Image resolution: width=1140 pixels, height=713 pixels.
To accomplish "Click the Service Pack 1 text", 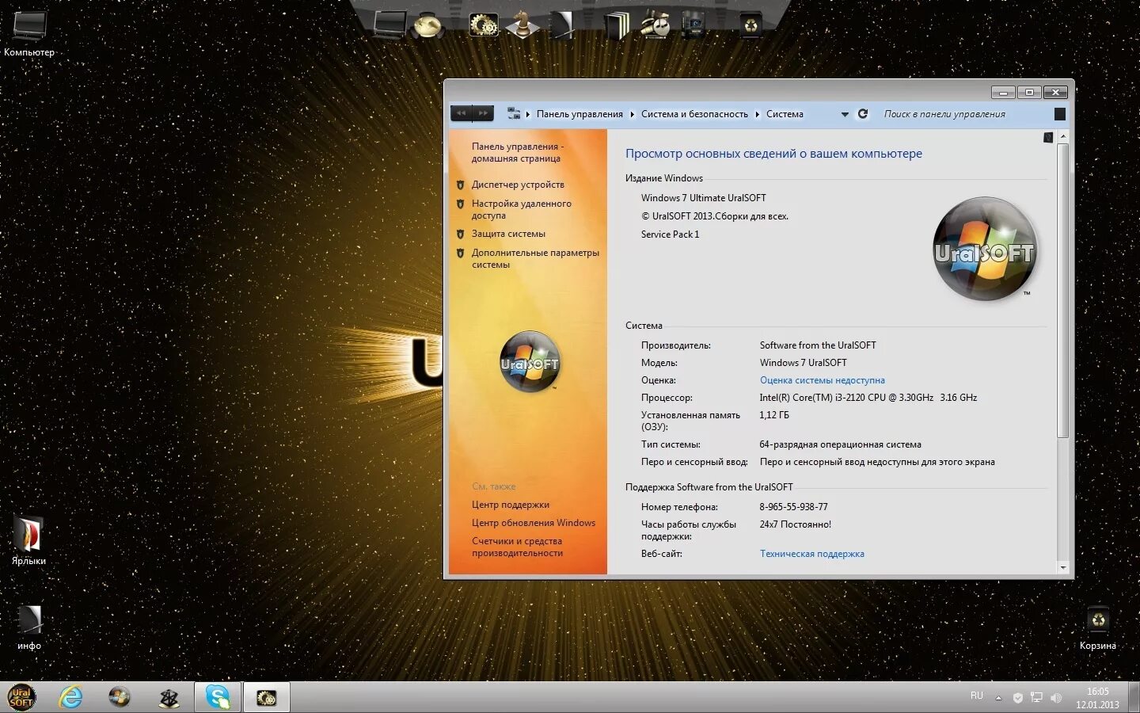I will (670, 234).
